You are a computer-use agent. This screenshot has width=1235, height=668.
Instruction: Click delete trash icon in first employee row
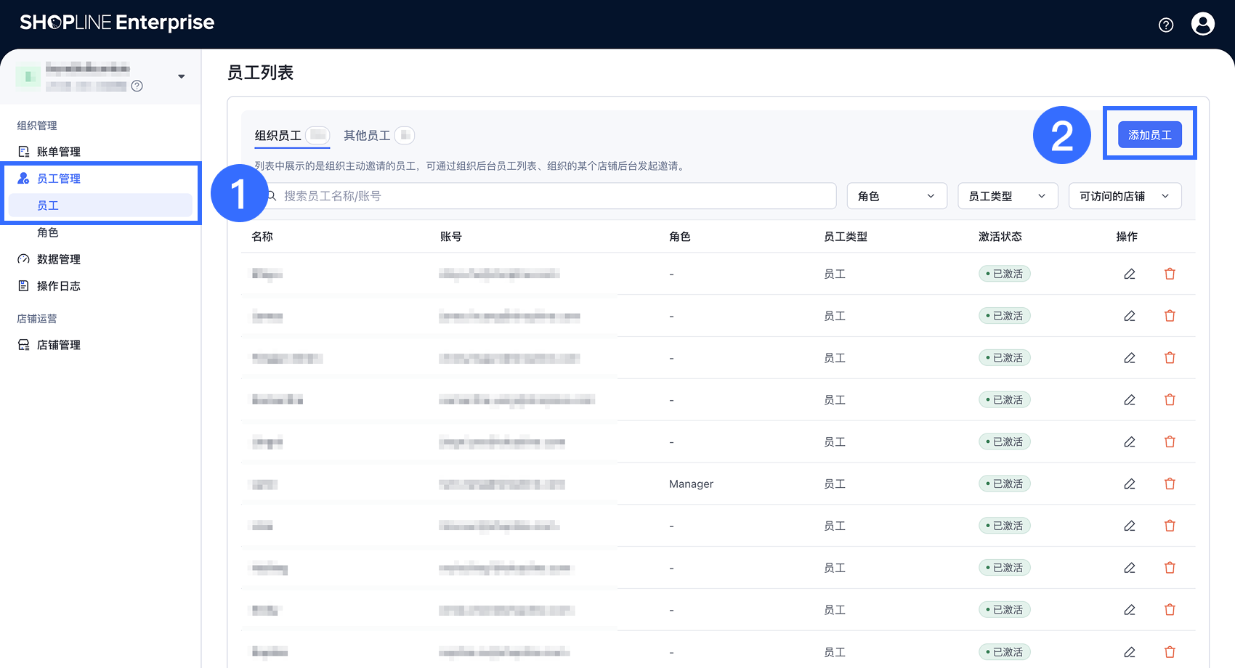1170,274
